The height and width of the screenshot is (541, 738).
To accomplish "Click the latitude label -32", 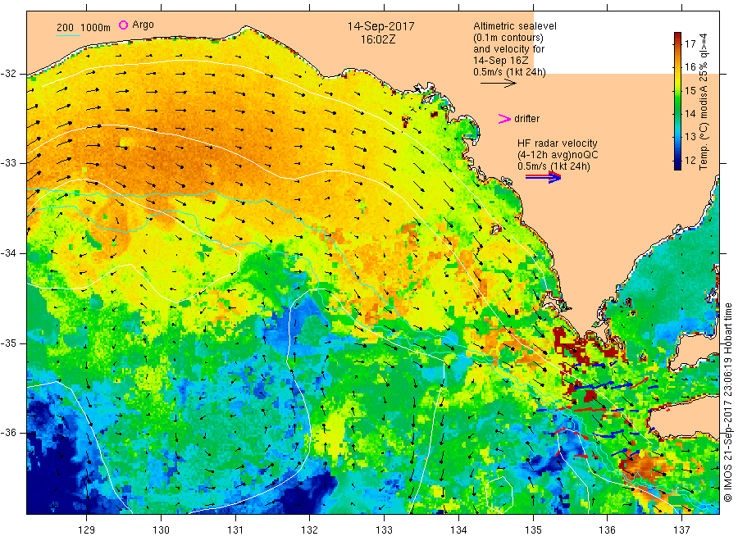I will coord(8,74).
